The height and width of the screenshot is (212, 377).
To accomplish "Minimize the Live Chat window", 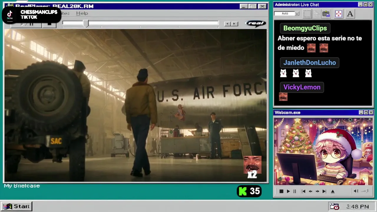I will click(x=361, y=5).
